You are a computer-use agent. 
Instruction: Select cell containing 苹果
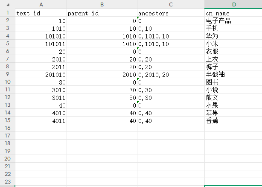233,113
